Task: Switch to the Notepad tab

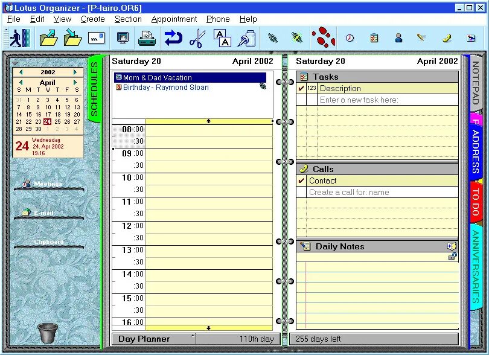Action: click(475, 83)
